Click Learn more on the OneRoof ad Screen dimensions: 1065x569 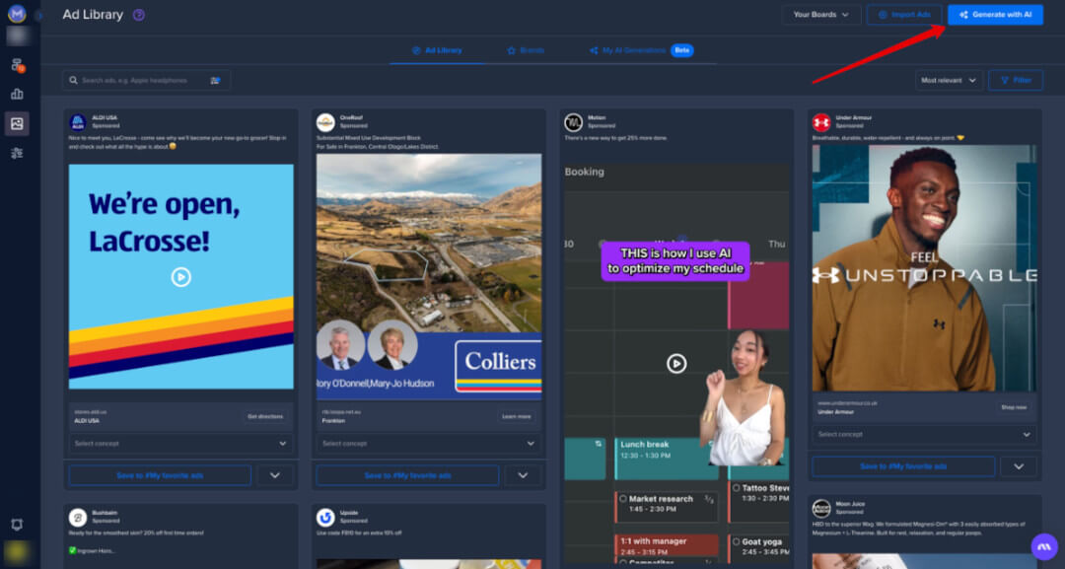point(516,416)
